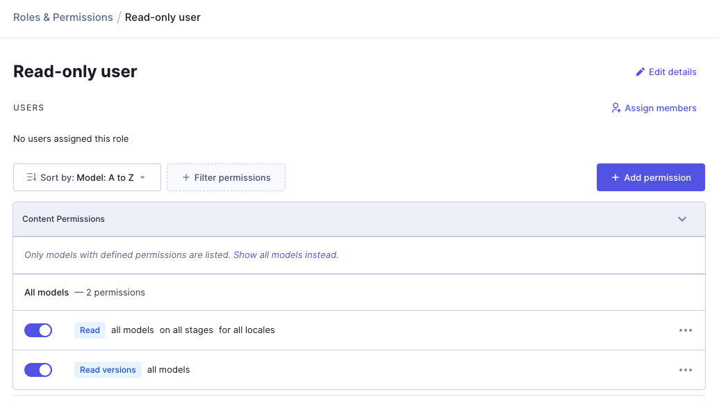The height and width of the screenshot is (404, 719).
Task: Click the plus icon in Filter permissions
Action: click(x=186, y=178)
